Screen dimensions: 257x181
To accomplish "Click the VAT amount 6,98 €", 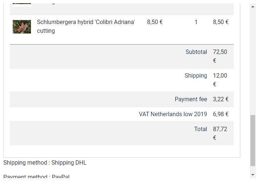I will 221,114.
